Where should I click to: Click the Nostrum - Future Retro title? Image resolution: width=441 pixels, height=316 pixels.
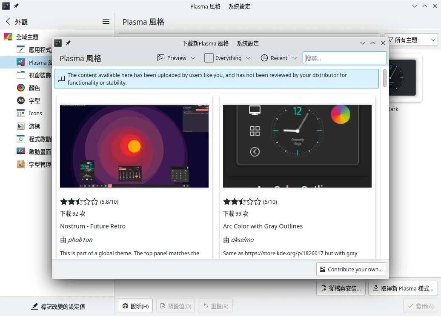point(93,226)
